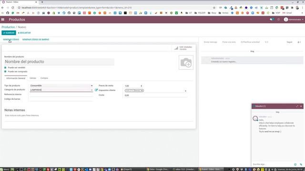Switch to the Odoo - Google Chrome taskbar window
Image resolution: width=305 pixels, height=171 pixels.
[x=158, y=170]
